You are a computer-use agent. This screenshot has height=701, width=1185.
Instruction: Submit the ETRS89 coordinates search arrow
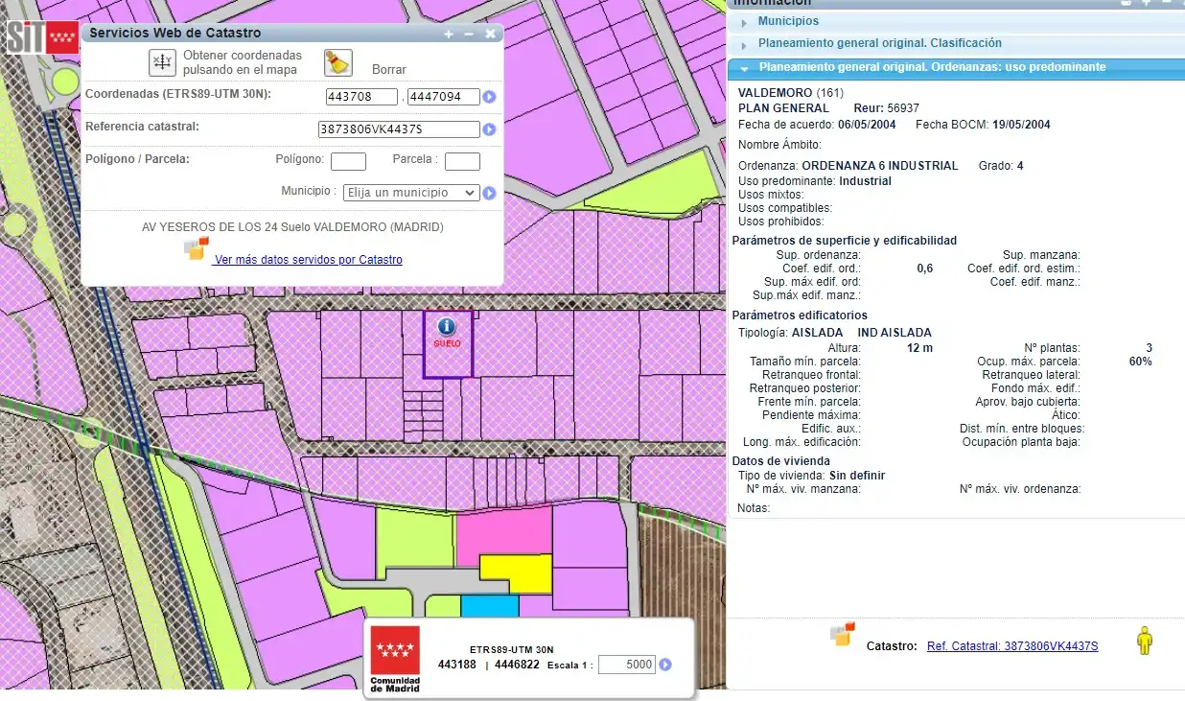tap(489, 97)
